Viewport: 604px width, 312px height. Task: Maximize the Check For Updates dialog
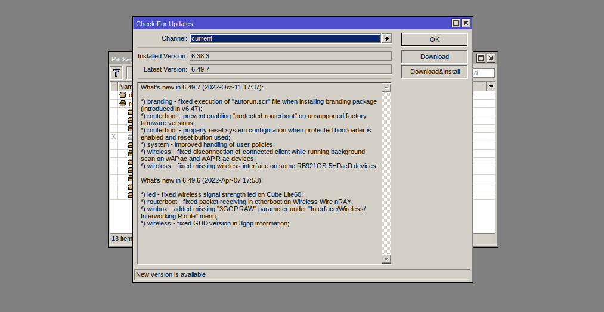point(456,23)
